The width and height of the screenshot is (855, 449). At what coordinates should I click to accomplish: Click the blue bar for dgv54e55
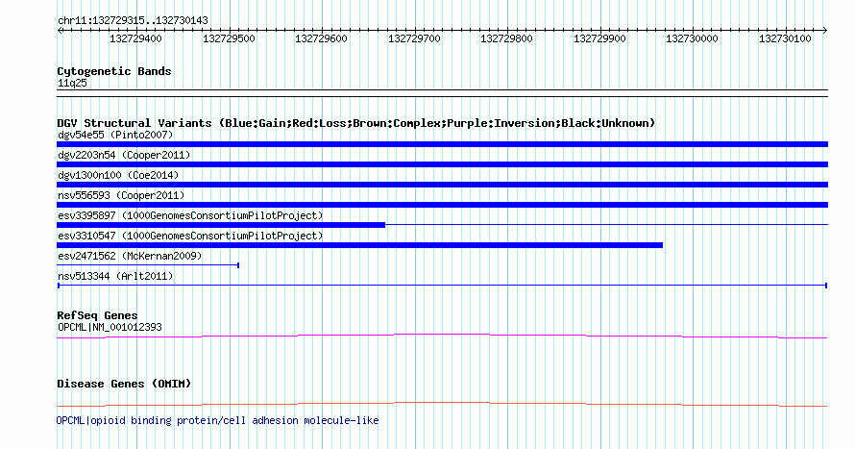pyautogui.click(x=442, y=144)
